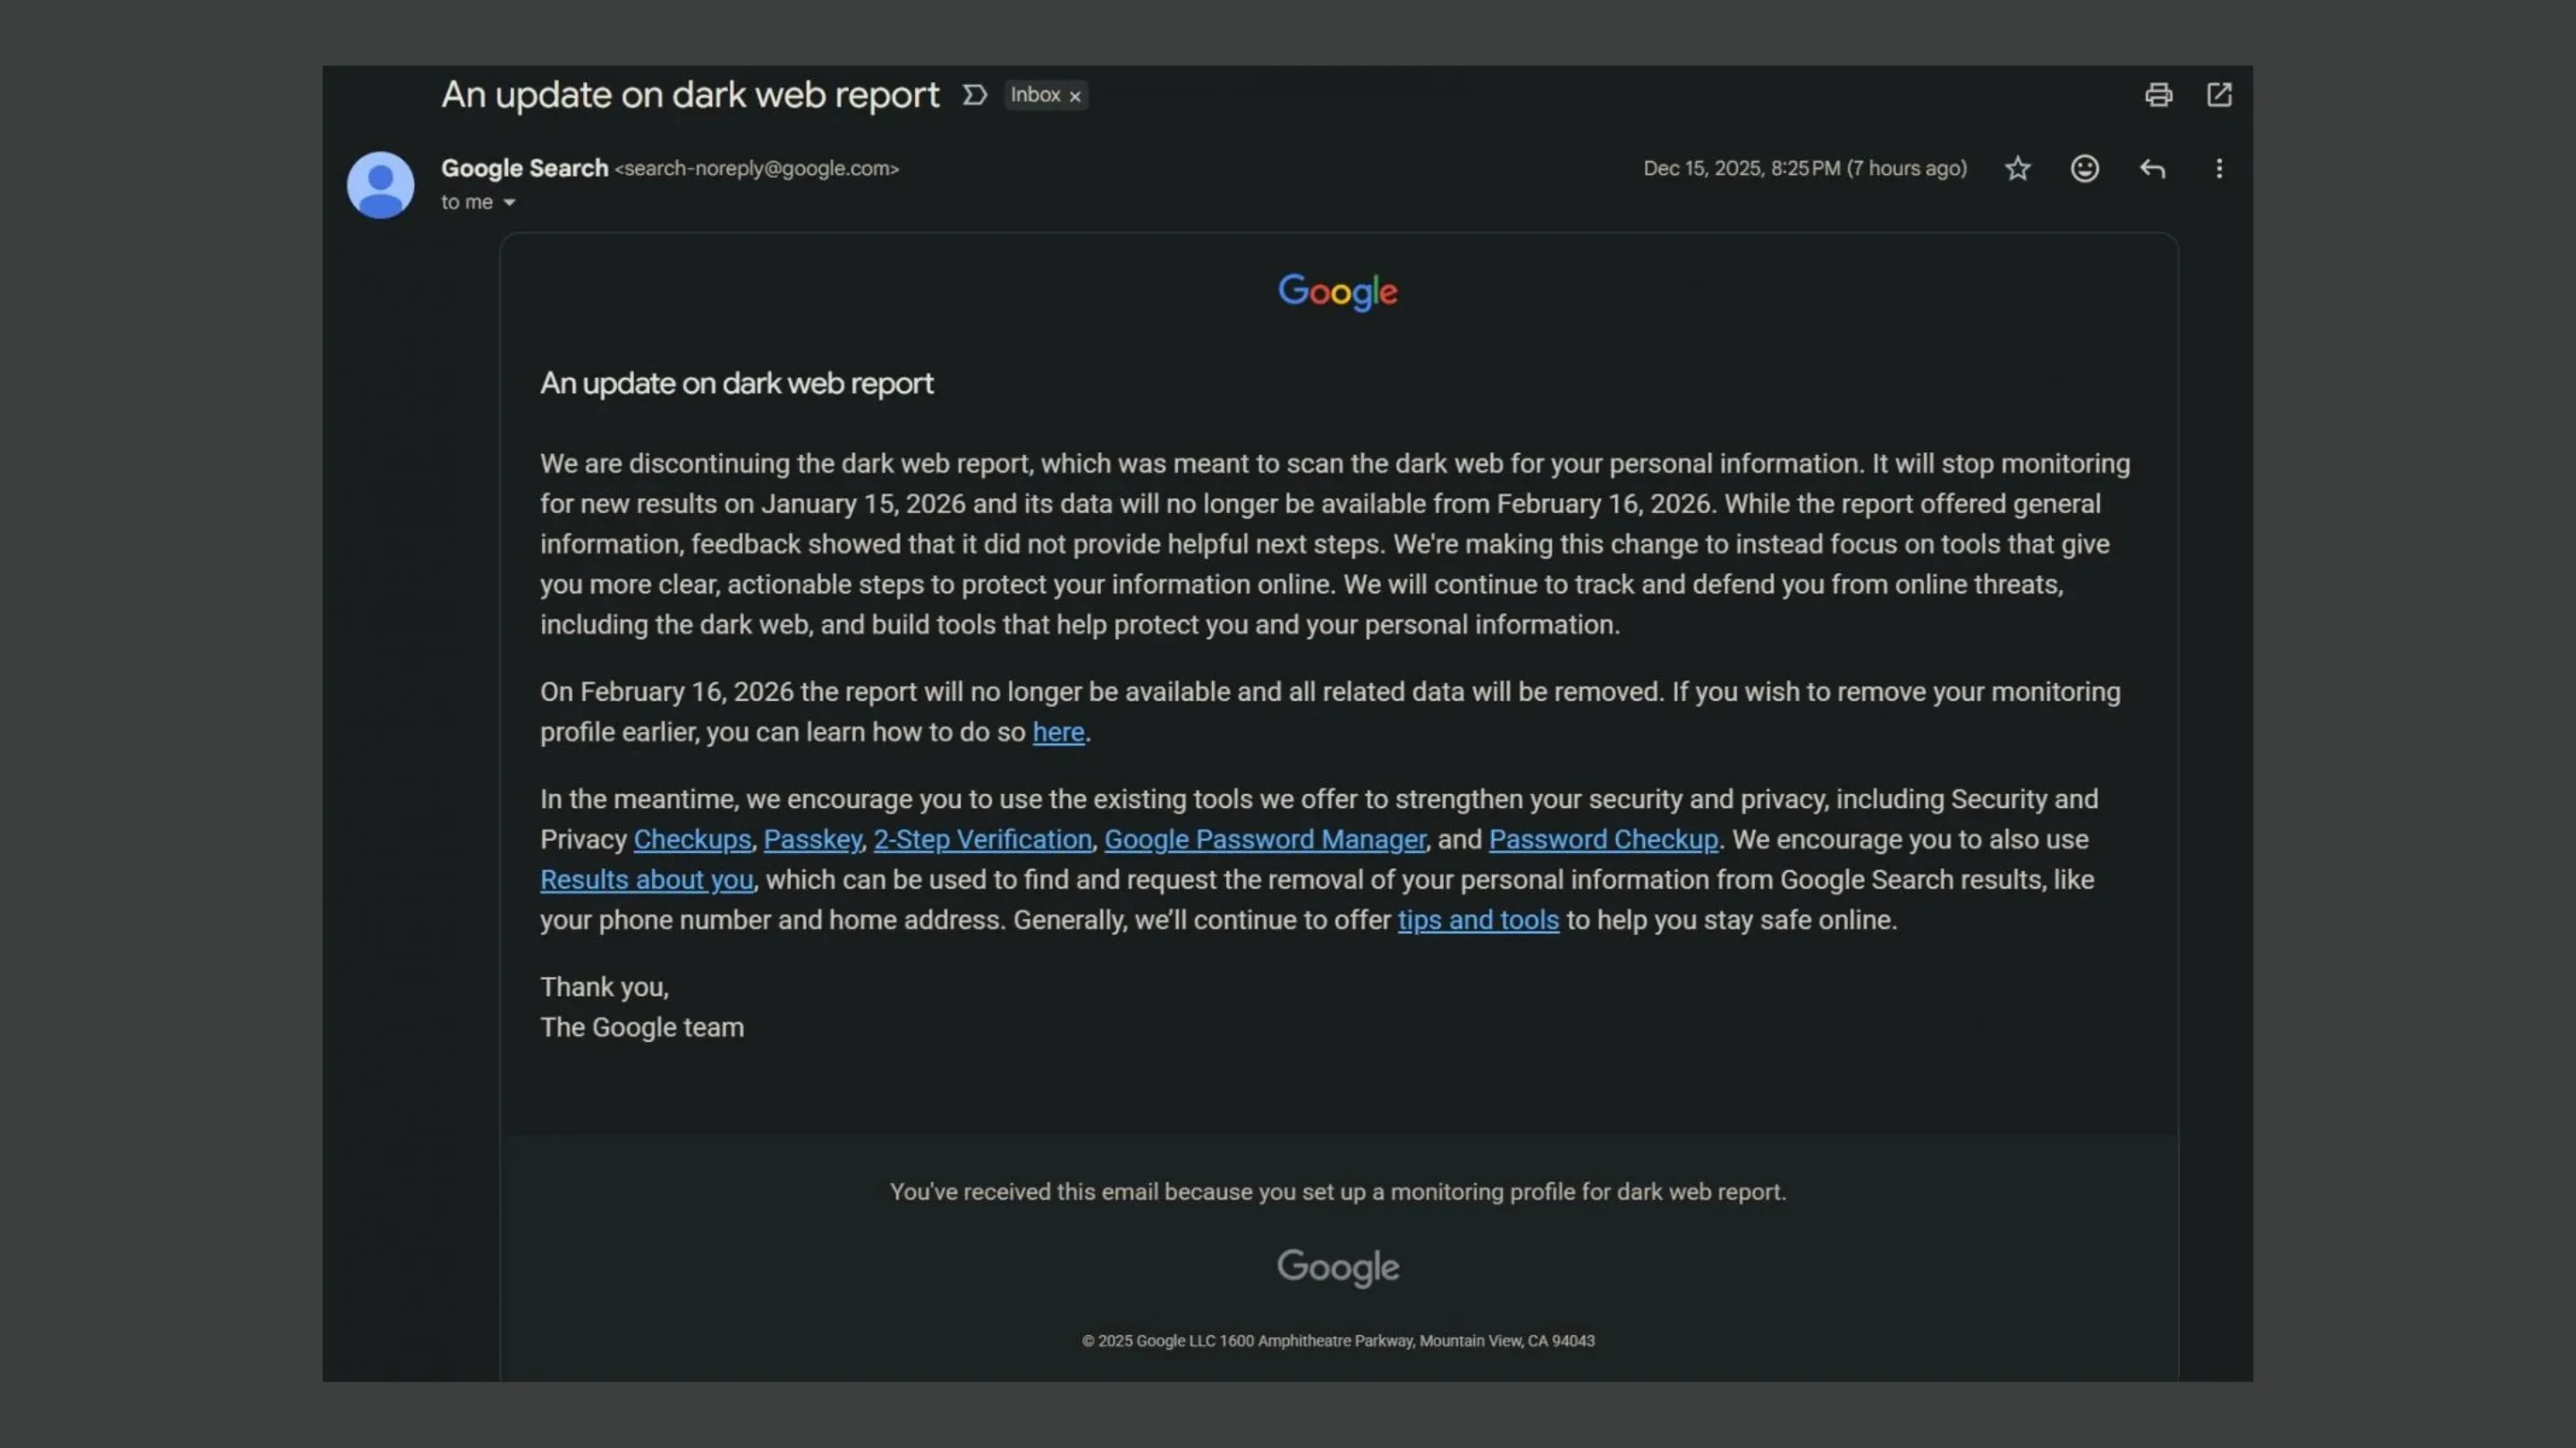The width and height of the screenshot is (2576, 1448).
Task: Add an emoji reaction to the email
Action: click(2084, 169)
